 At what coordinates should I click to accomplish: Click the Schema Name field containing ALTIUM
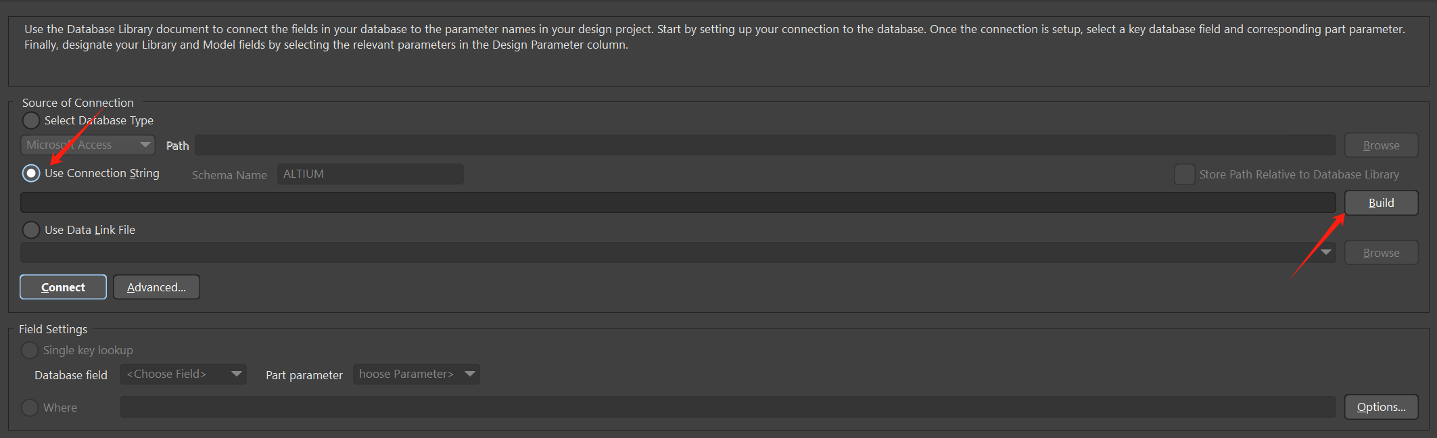(x=370, y=174)
